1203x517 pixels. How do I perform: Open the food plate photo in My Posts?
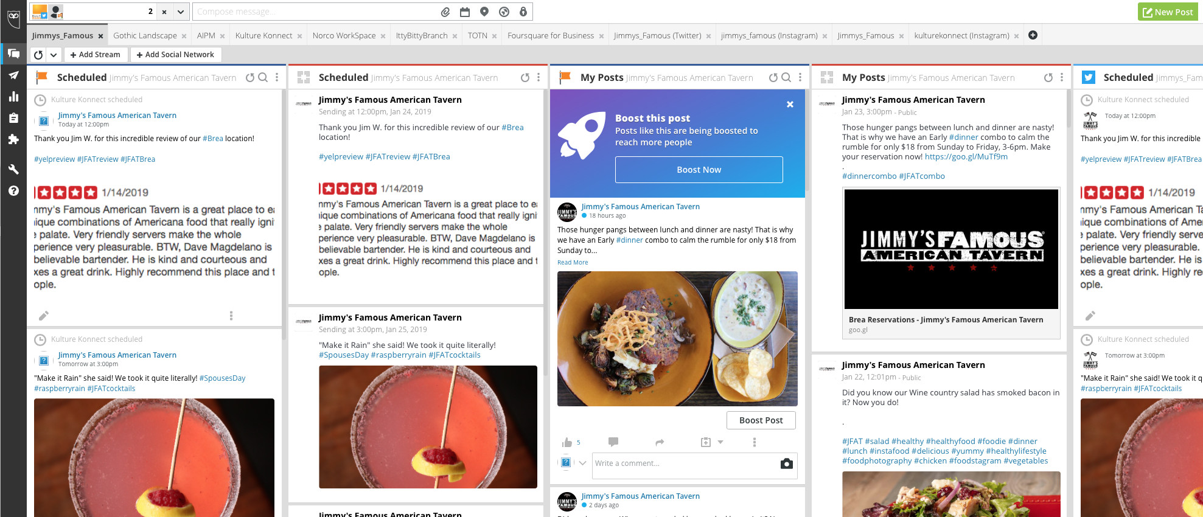(677, 339)
